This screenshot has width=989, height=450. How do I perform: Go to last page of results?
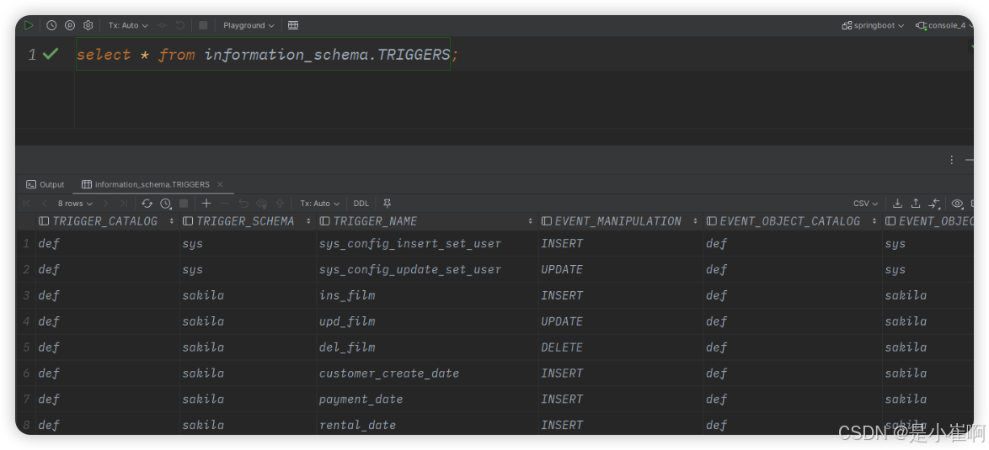tap(124, 204)
